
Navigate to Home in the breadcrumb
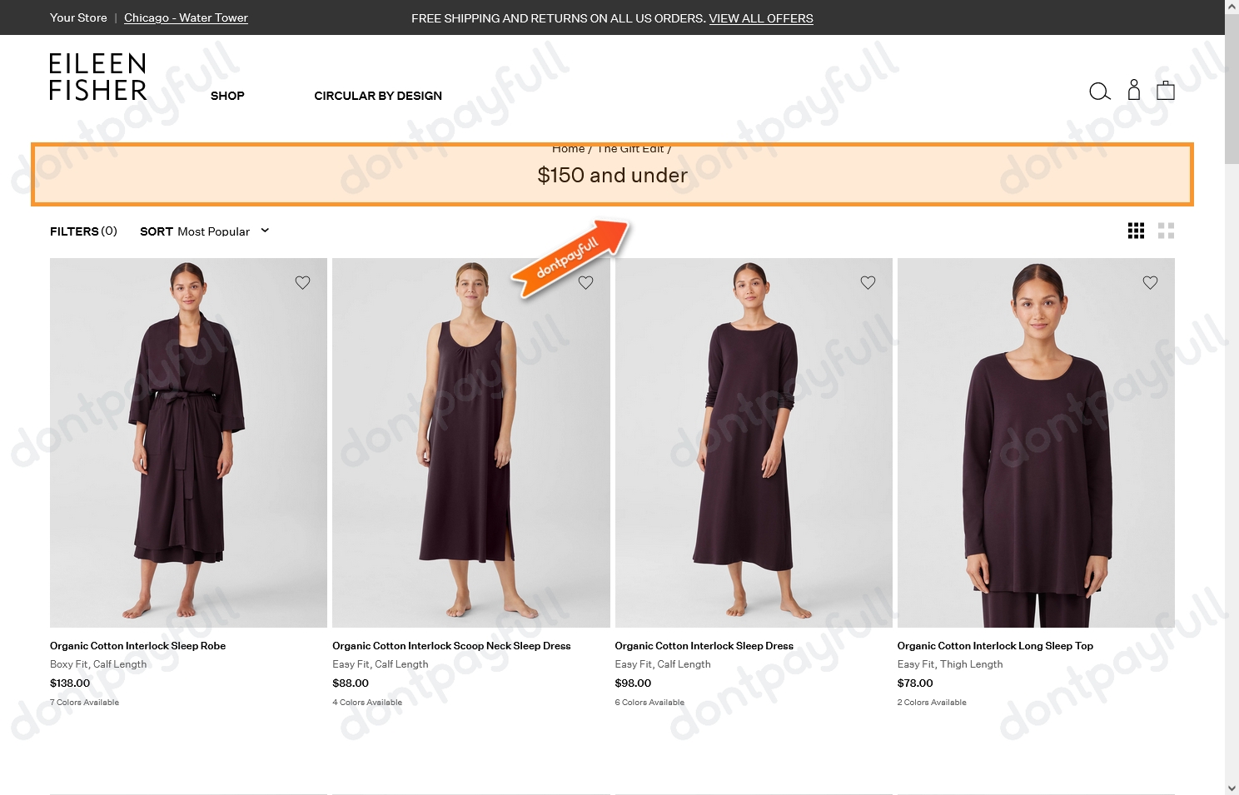click(x=568, y=148)
